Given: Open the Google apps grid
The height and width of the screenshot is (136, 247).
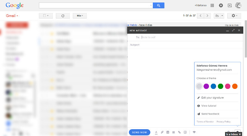Looking at the screenshot, I should (212, 5).
